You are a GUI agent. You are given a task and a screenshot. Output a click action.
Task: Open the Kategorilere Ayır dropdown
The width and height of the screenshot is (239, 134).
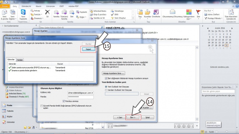(x=189, y=14)
